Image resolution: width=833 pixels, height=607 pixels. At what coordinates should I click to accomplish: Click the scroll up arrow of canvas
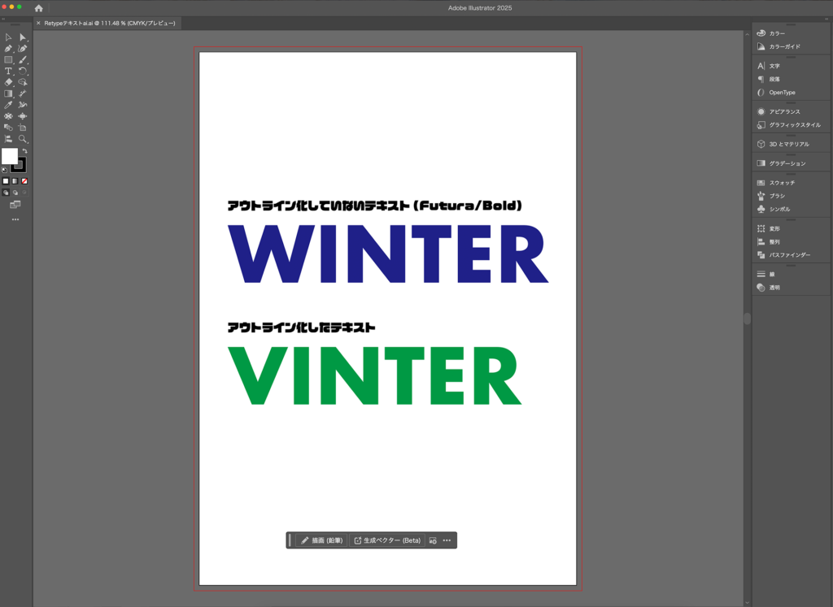(747, 34)
